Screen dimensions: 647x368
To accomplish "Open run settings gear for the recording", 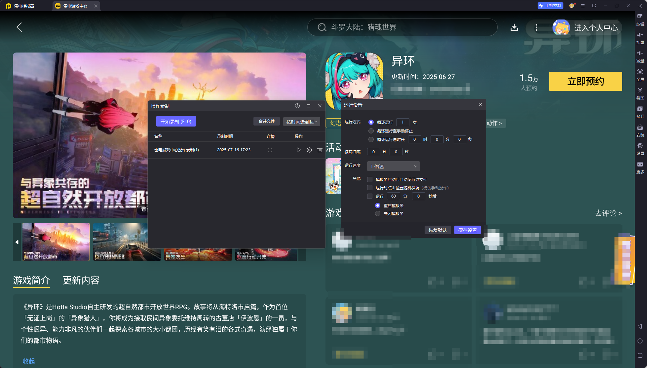I will click(309, 150).
